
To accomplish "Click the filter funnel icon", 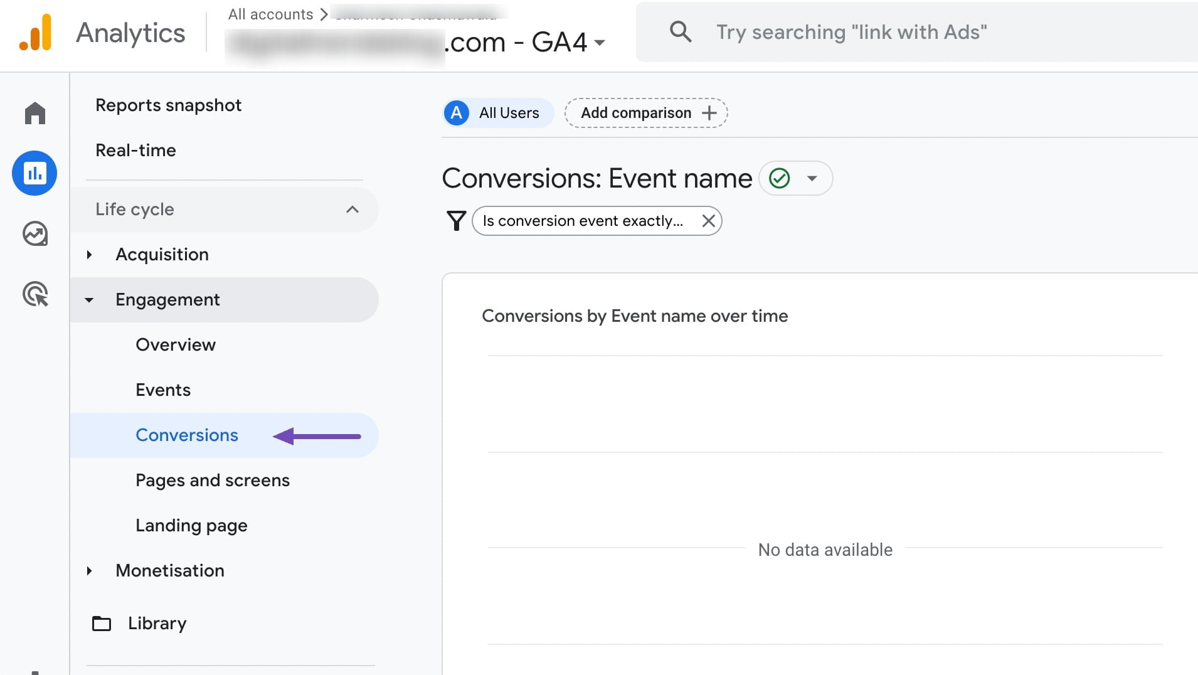I will [x=456, y=221].
